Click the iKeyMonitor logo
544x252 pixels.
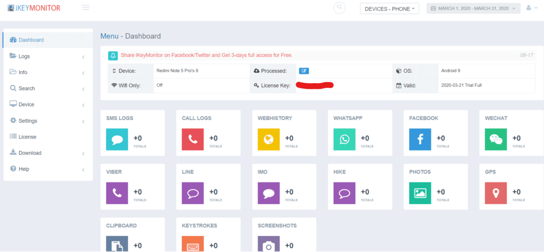(33, 7)
